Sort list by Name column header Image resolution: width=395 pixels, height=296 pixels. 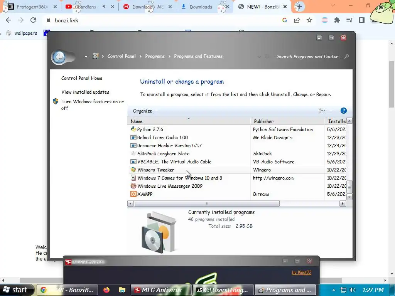pos(189,121)
